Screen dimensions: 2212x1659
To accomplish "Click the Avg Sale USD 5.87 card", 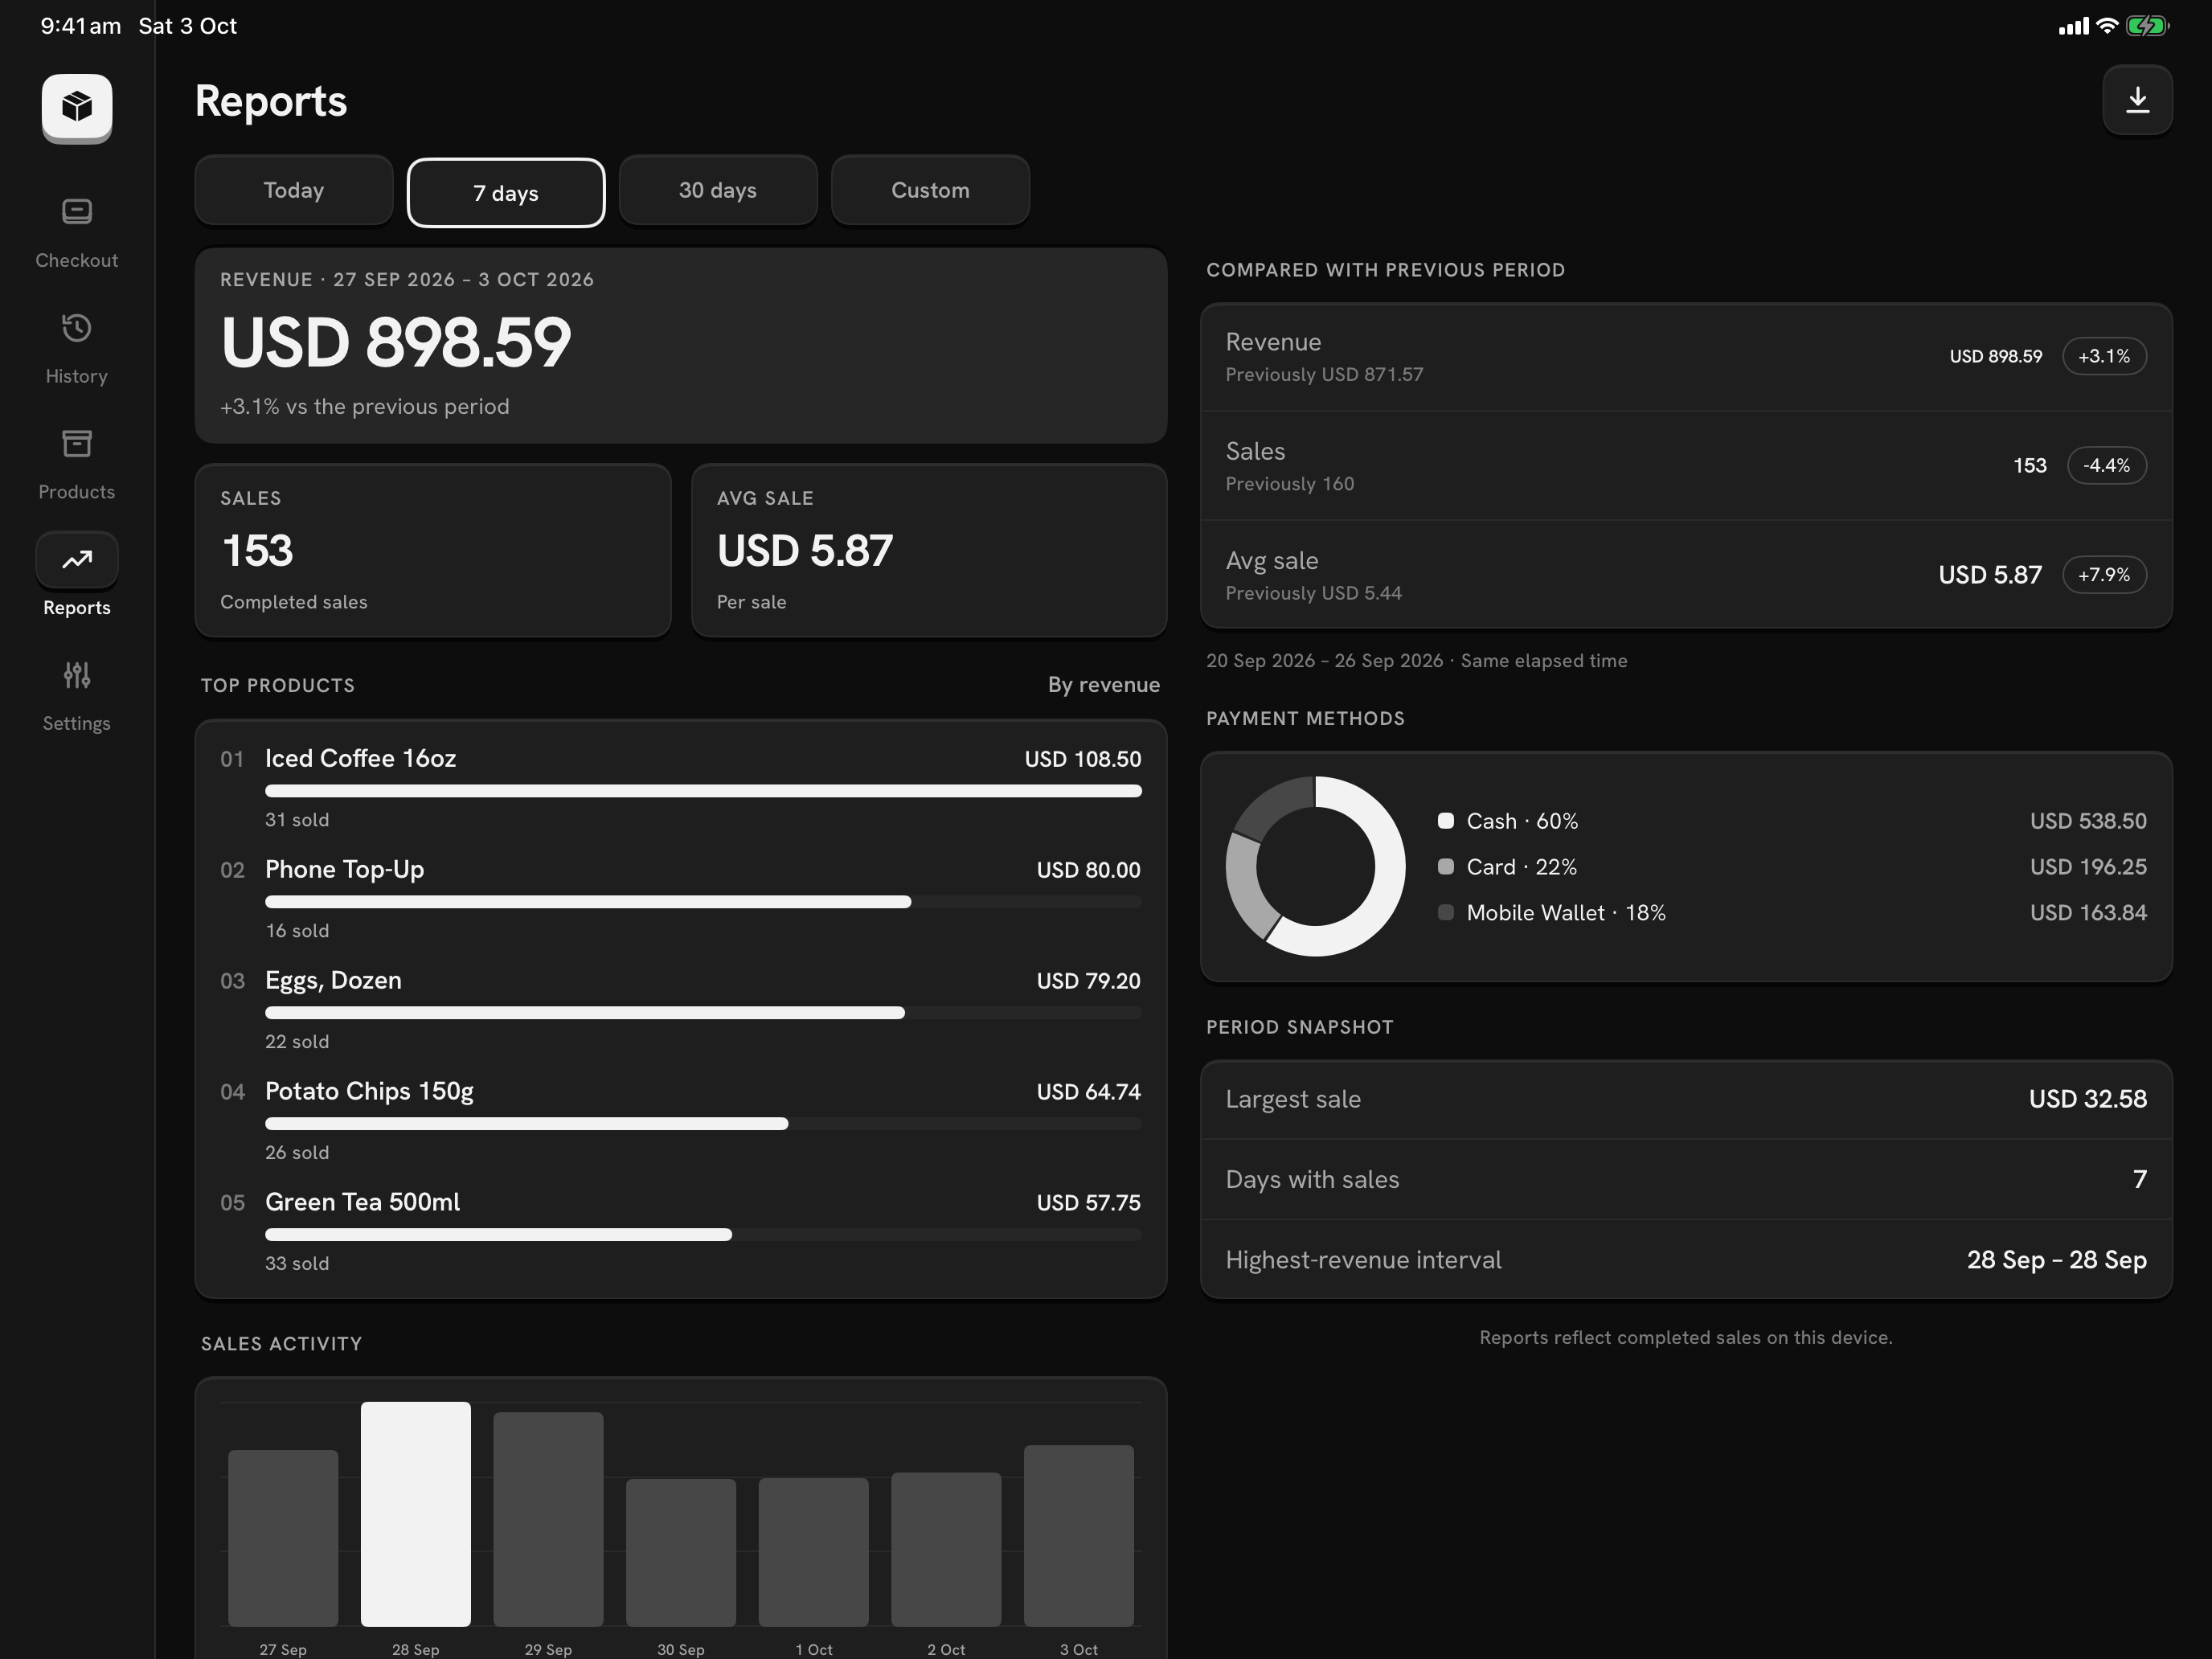I will [929, 550].
